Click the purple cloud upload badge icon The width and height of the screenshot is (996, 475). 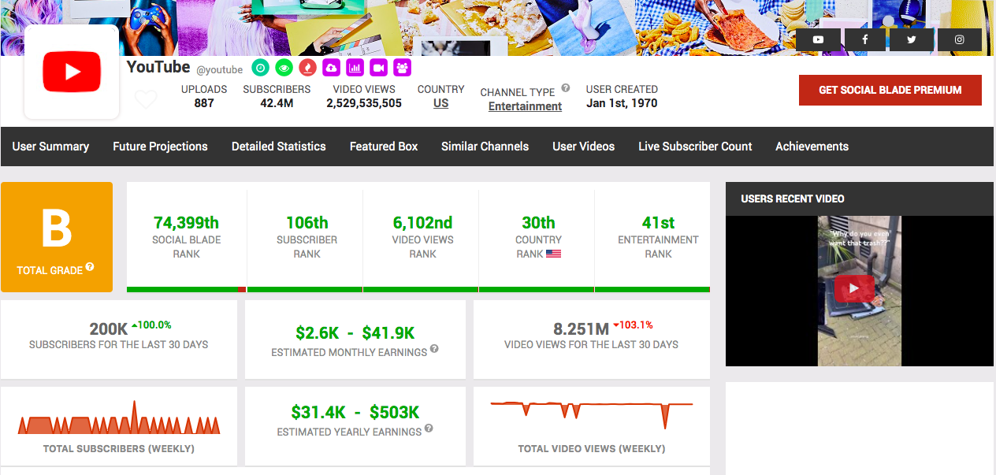point(332,68)
